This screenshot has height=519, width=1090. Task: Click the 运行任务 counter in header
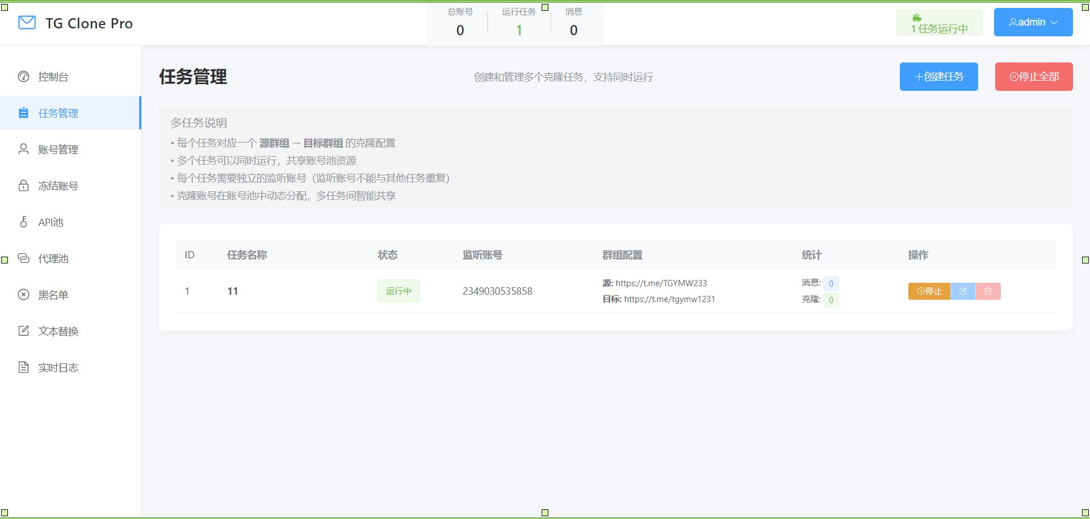tap(519, 22)
